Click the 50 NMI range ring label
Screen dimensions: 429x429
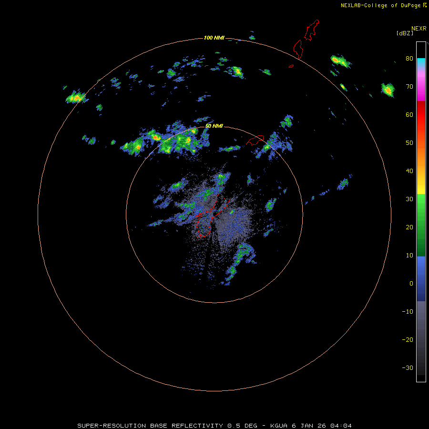[x=214, y=126]
